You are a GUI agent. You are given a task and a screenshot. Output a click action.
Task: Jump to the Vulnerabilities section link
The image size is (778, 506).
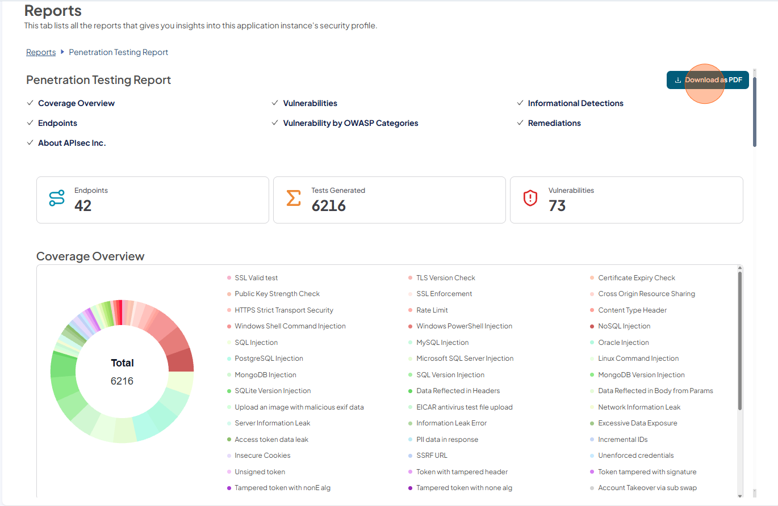tap(310, 103)
